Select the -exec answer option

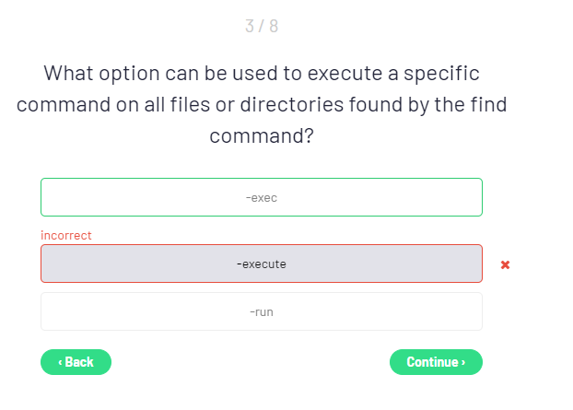262,197
